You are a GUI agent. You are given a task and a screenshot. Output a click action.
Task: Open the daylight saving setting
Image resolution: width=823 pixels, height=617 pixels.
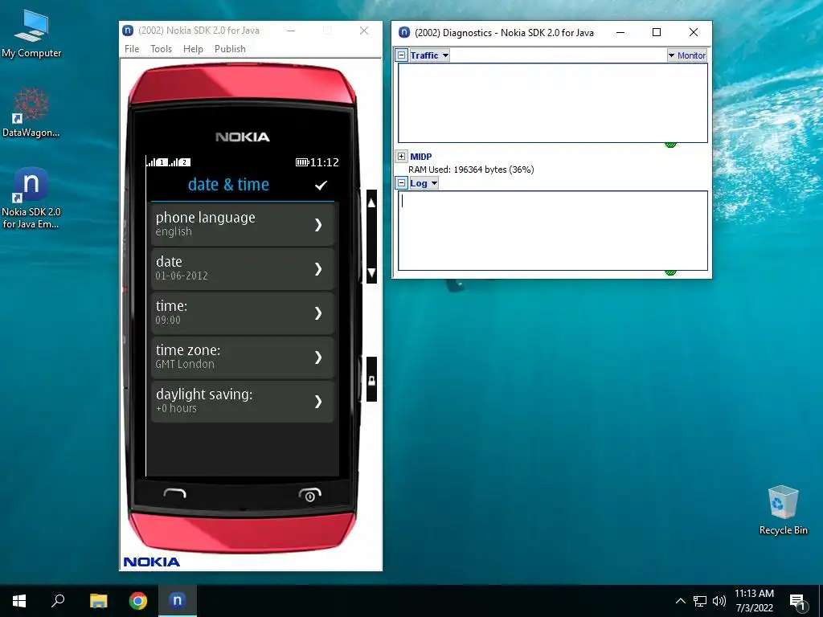pyautogui.click(x=243, y=402)
